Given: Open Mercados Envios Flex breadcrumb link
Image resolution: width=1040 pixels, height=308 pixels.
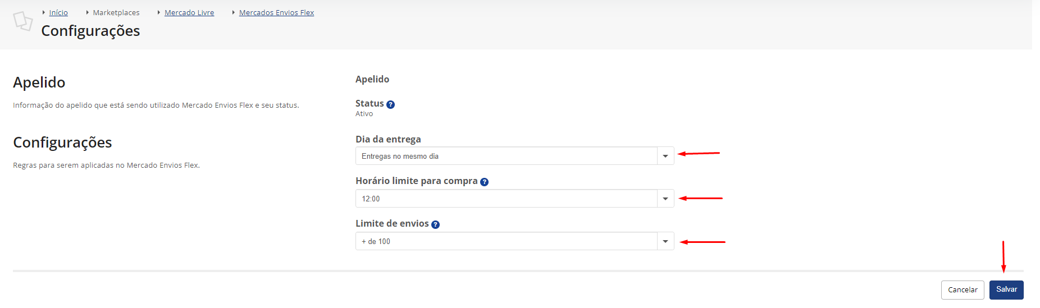Looking at the screenshot, I should tap(277, 12).
